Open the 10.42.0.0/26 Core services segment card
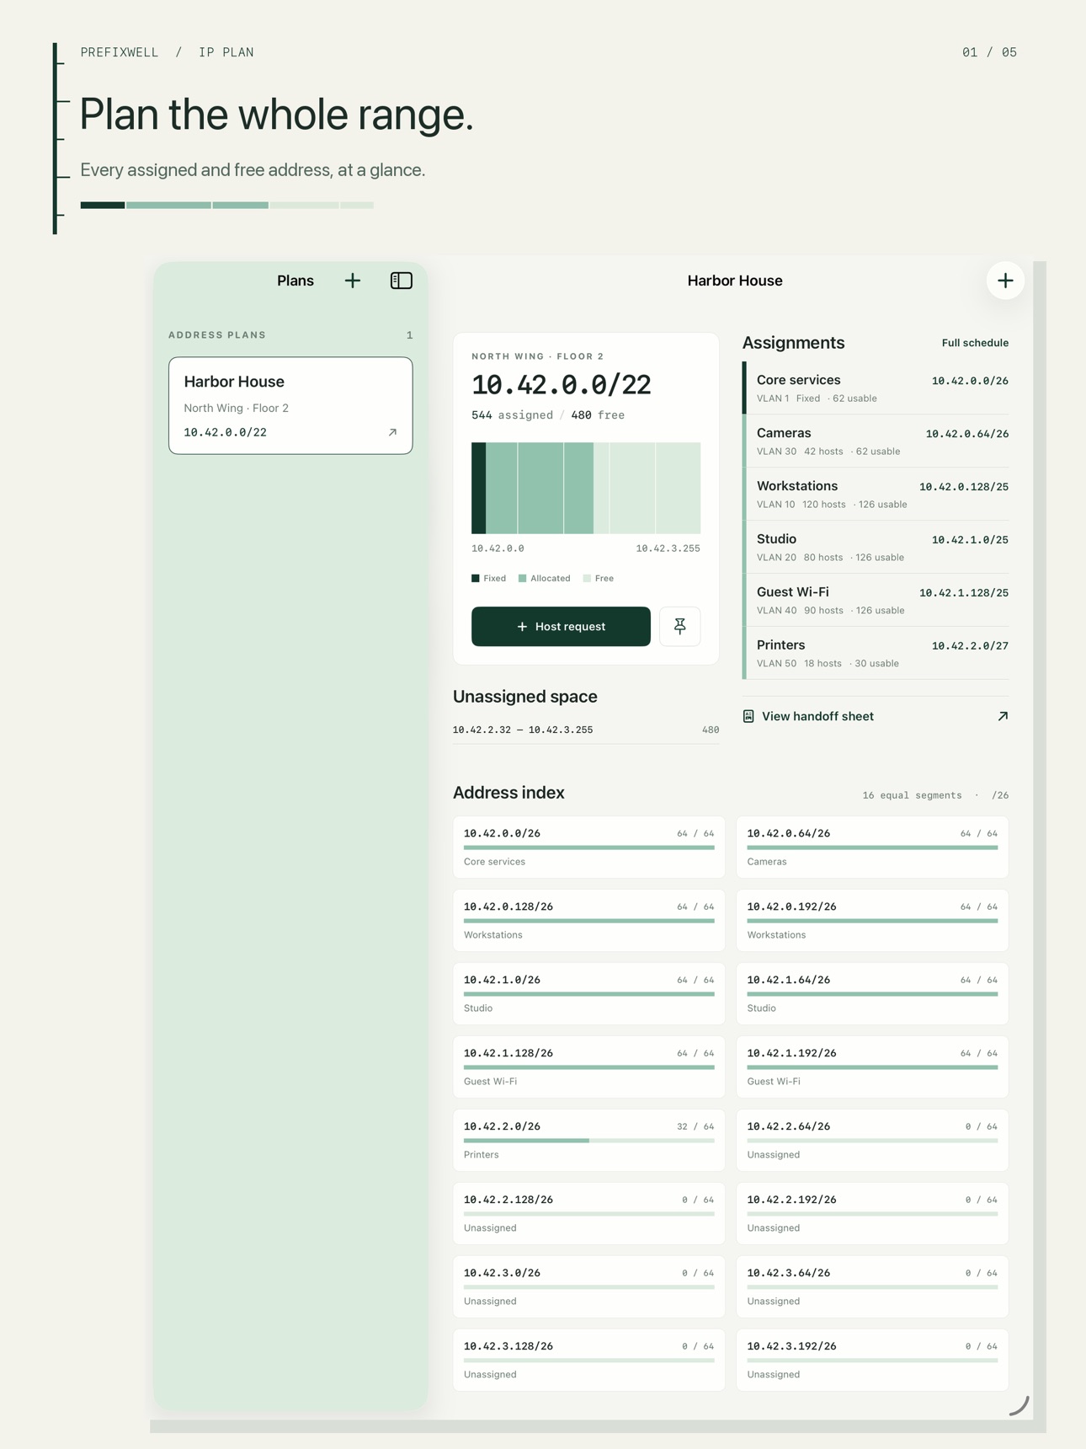This screenshot has width=1086, height=1449. (588, 847)
